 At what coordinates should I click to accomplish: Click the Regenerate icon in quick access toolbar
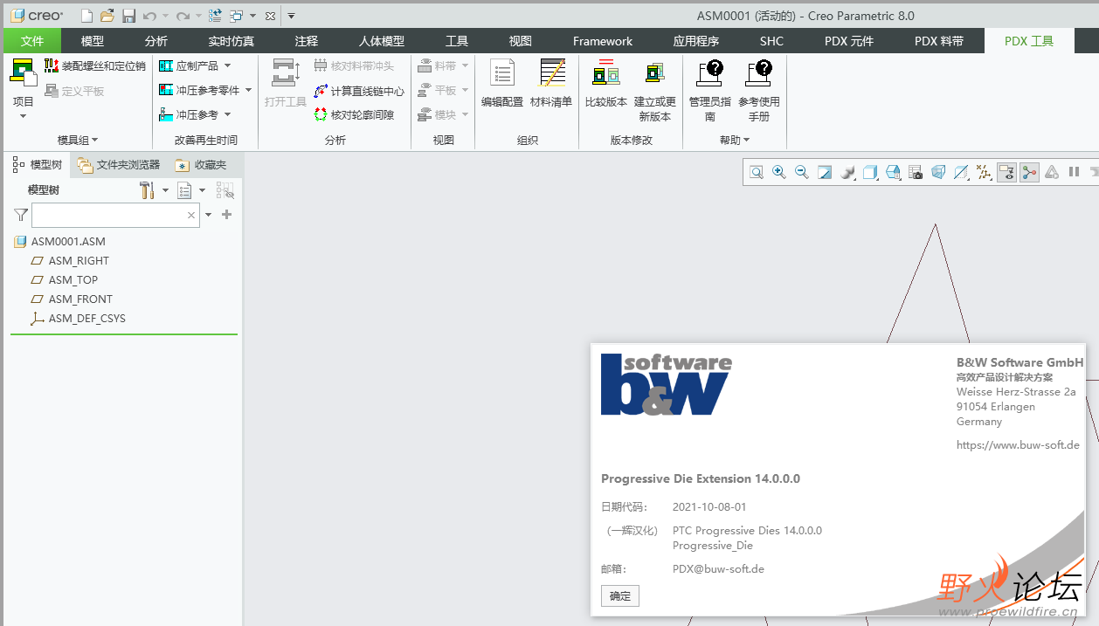pyautogui.click(x=215, y=16)
